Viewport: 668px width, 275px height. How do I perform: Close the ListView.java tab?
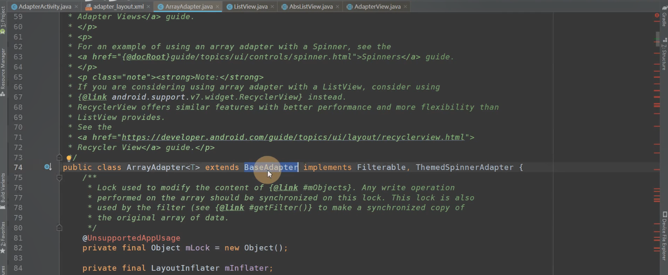(x=271, y=7)
